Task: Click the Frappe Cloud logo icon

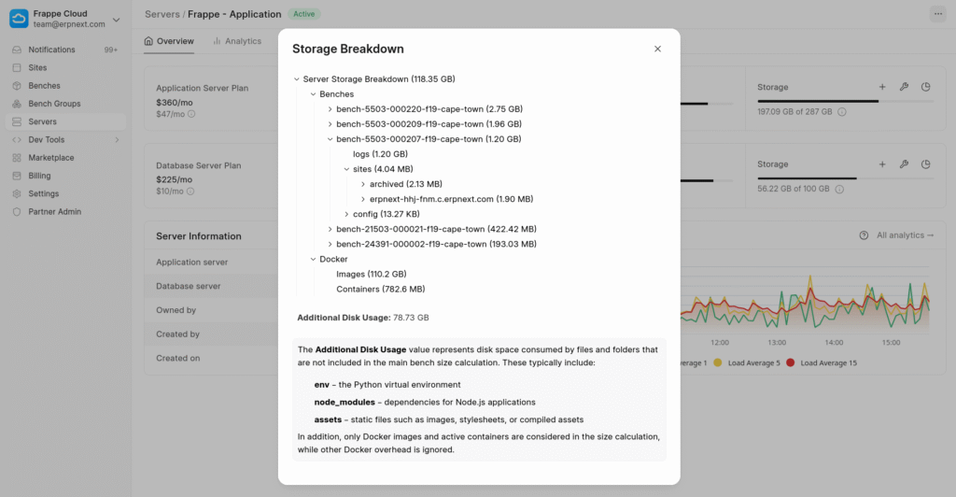Action: 19,19
